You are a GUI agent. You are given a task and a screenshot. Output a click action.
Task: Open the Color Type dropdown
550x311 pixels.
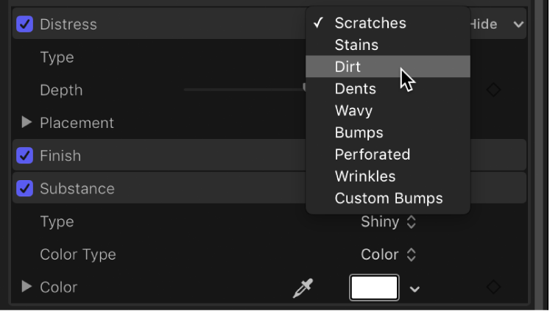tap(388, 255)
